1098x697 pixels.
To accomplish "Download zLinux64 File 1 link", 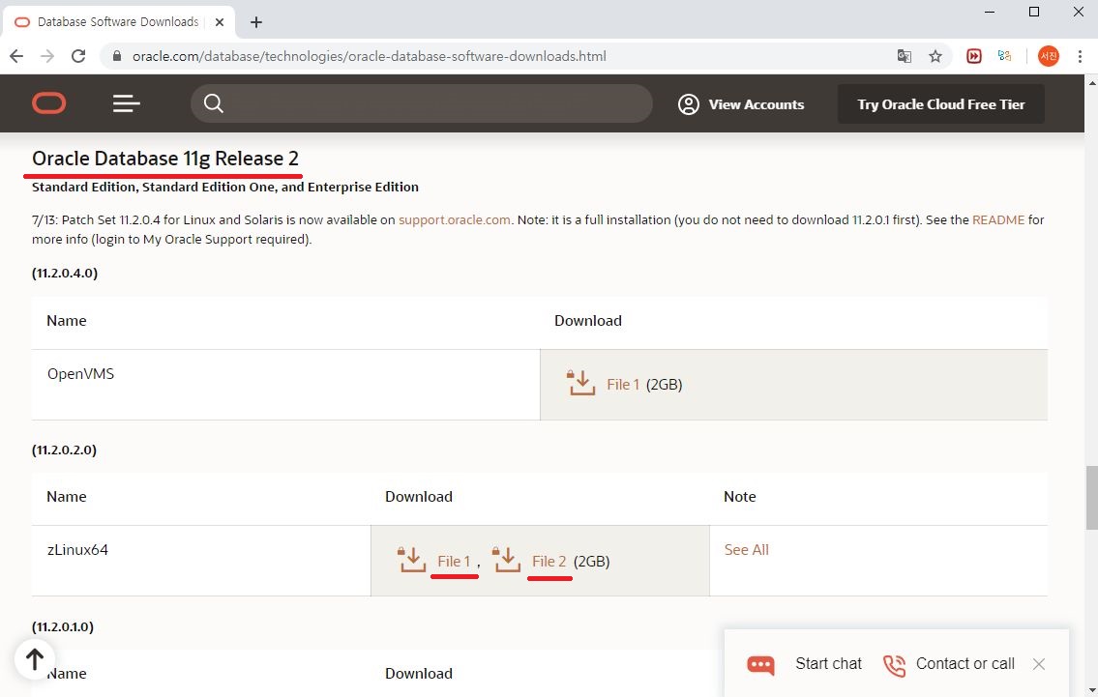I will (454, 562).
